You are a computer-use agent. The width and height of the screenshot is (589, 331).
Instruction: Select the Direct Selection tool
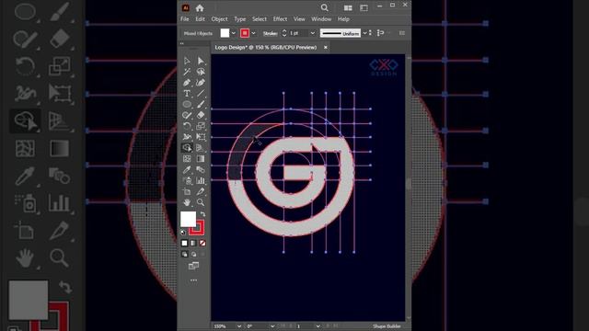click(201, 61)
